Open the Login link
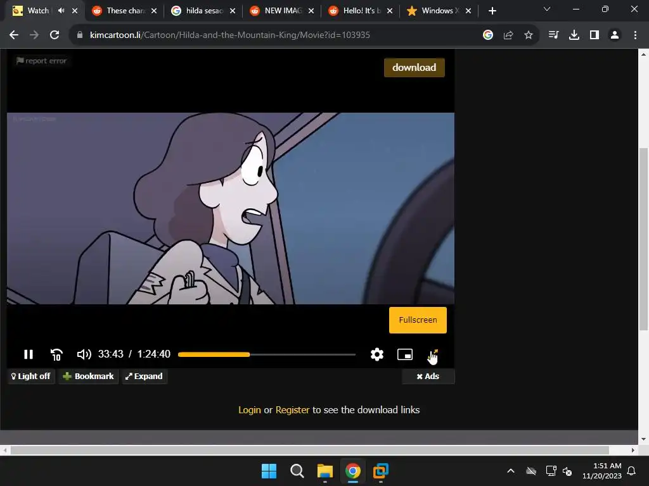 [x=250, y=410]
